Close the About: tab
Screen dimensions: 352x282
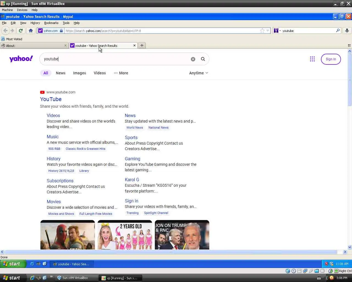tap(65, 45)
